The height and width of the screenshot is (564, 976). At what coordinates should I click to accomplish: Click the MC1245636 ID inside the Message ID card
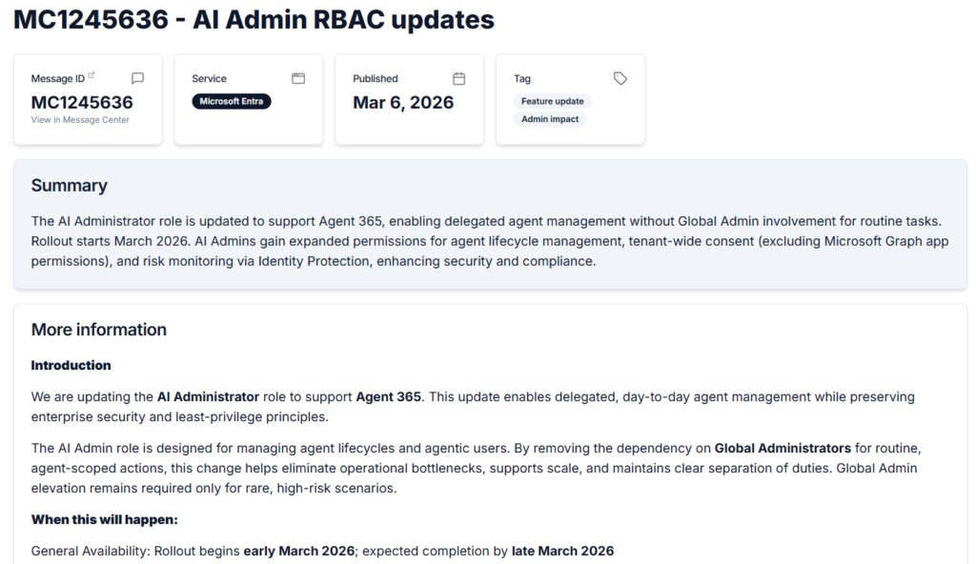click(82, 102)
